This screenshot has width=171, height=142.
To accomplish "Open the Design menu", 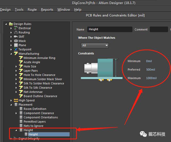I will pos(5,10).
